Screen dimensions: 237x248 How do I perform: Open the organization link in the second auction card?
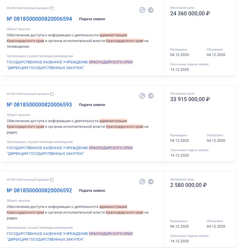(x=70, y=151)
